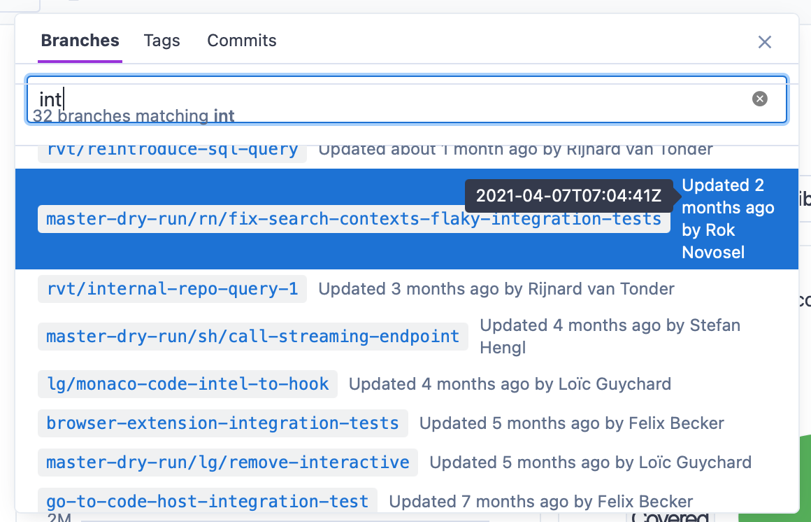Viewport: 811px width, 522px height.
Task: Click 'Updated 4 months ago by Stefan Hengl'
Action: pyautogui.click(x=610, y=336)
